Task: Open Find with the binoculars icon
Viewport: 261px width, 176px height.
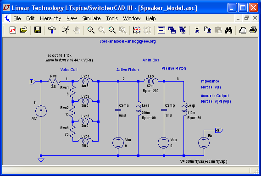Action: point(228,30)
